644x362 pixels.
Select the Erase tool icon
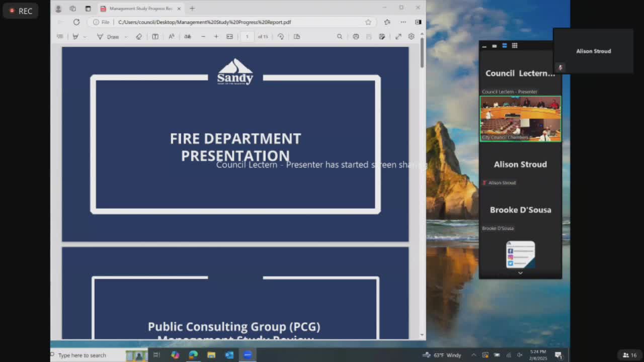[139, 36]
